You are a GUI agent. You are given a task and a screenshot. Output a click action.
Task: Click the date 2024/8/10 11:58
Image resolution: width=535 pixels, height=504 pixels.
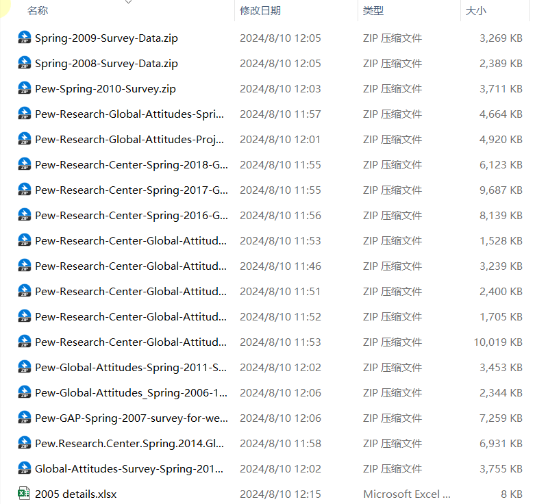click(x=280, y=444)
